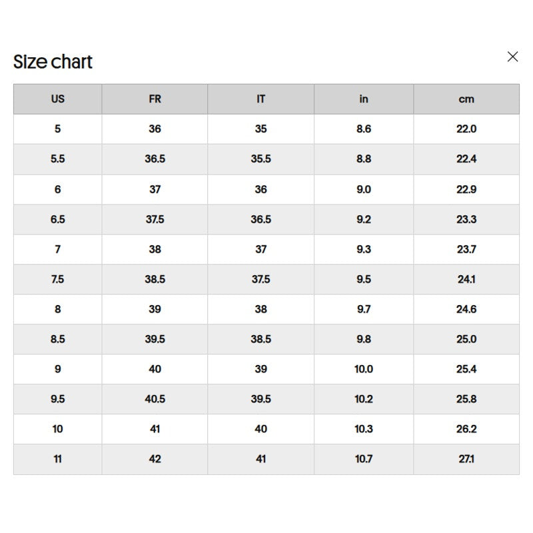The height and width of the screenshot is (533, 533).
Task: Select US size 11 cell
Action: [x=58, y=459]
